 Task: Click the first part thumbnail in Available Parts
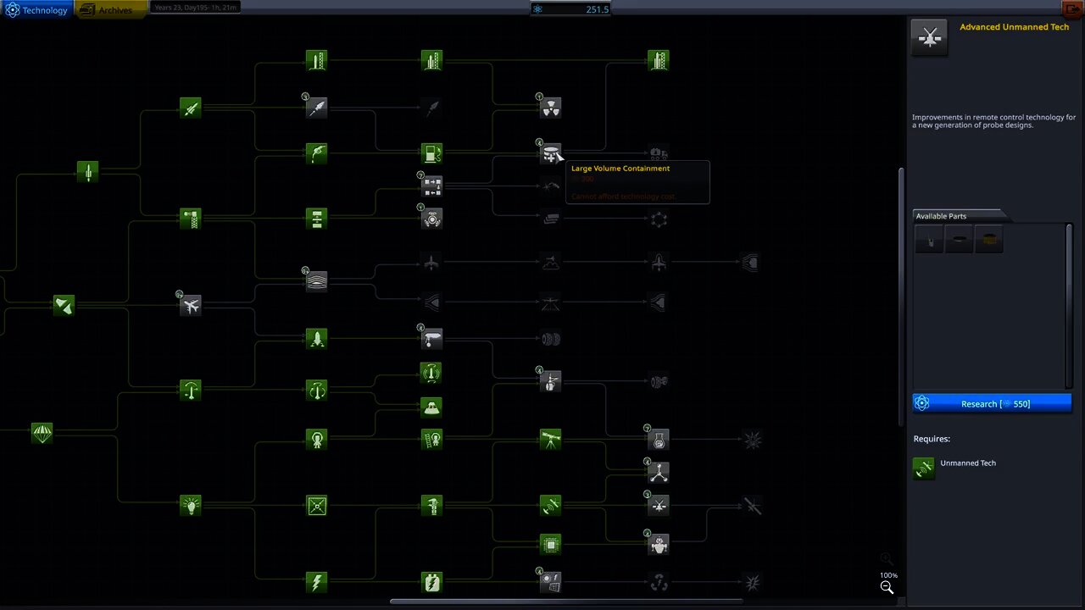(x=930, y=241)
